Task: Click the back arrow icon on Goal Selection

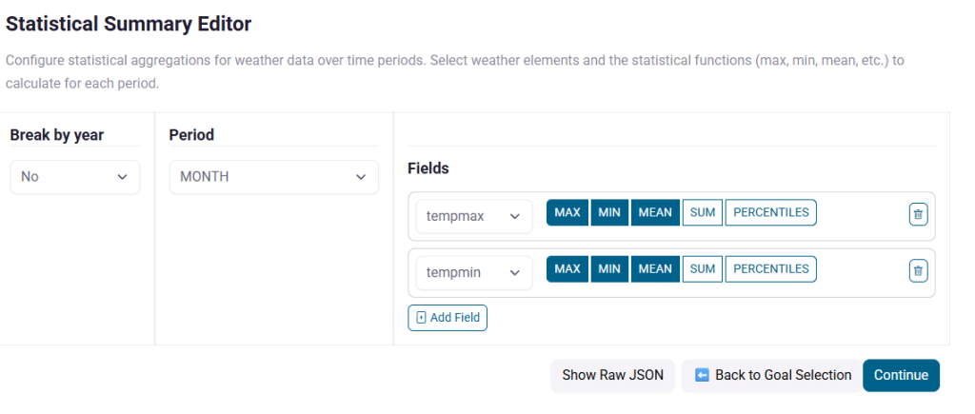Action: click(x=702, y=375)
